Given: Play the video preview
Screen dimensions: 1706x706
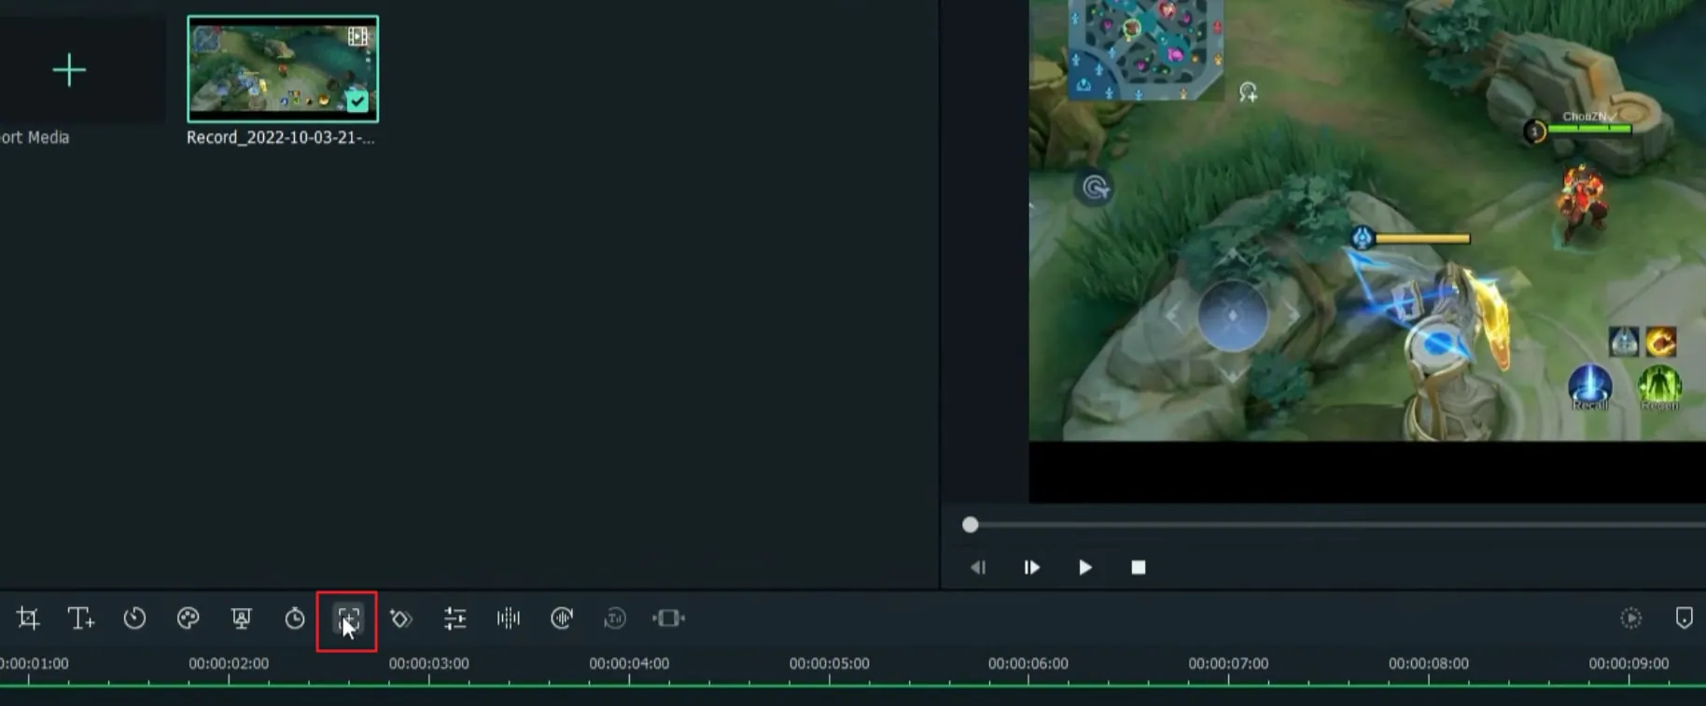Looking at the screenshot, I should 1084,567.
